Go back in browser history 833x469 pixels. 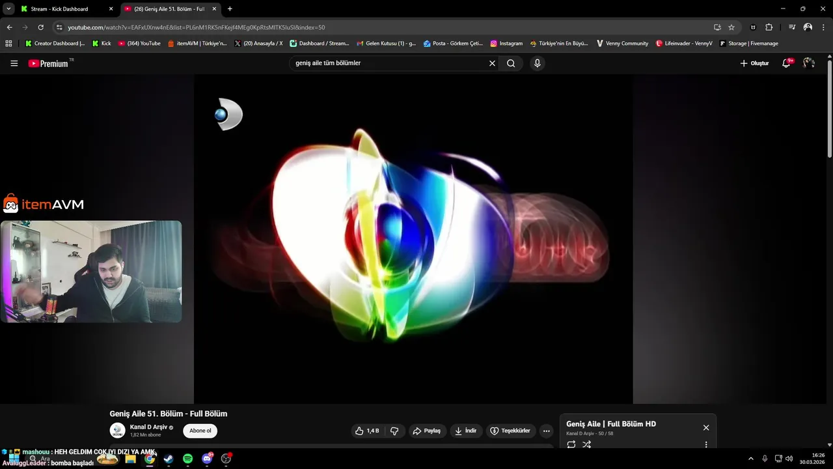click(x=9, y=27)
